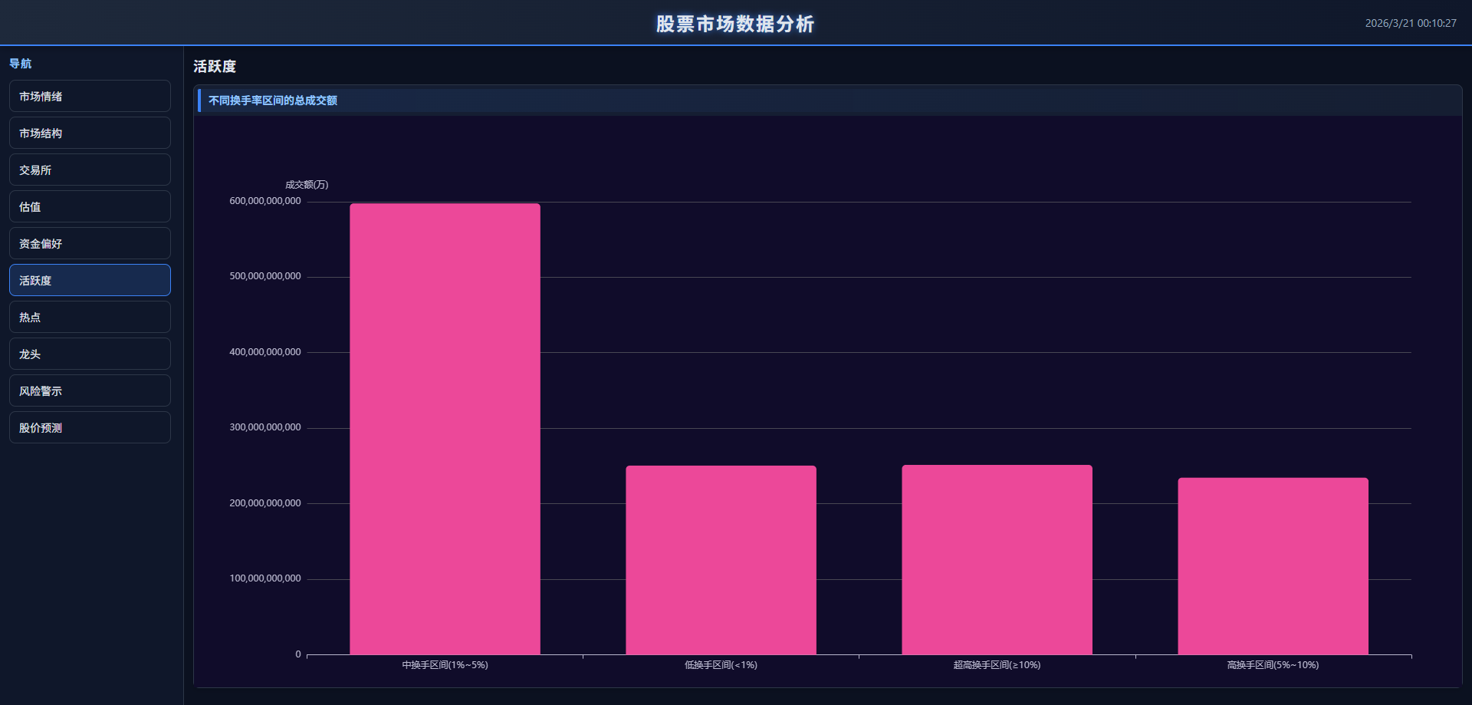This screenshot has width=1472, height=705.
Task: Click the 成交额(万) y-axis label
Action: tap(307, 185)
